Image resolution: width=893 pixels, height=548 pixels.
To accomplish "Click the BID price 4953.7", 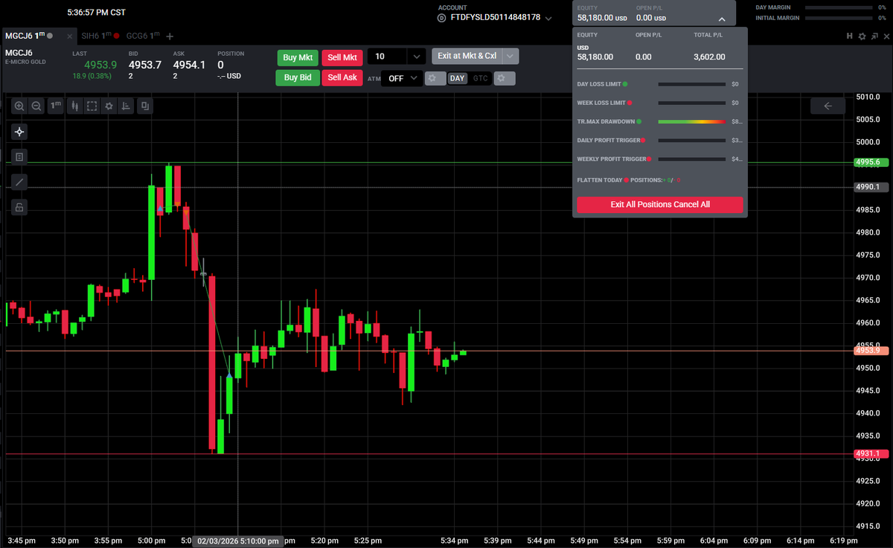I will point(144,65).
